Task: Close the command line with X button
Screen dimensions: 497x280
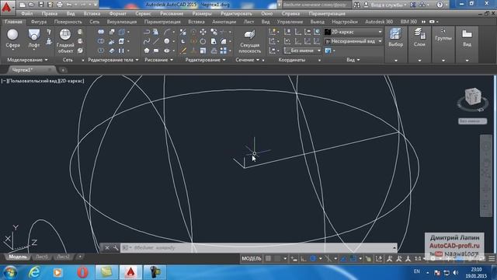Action: 107,247
